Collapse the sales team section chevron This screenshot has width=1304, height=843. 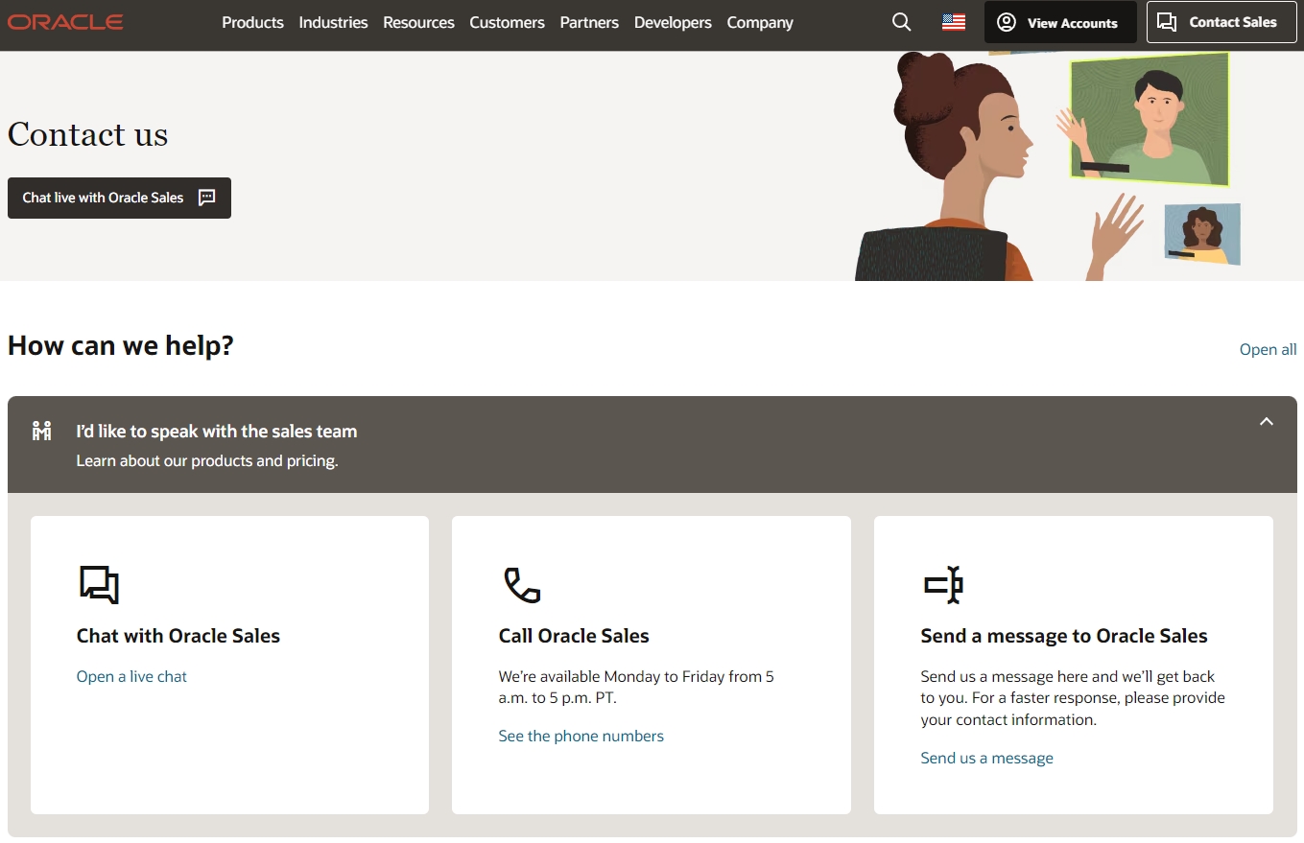[1267, 421]
